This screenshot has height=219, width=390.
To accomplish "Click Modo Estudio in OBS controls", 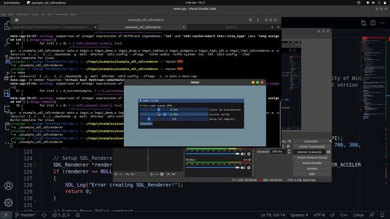I will [312, 163].
